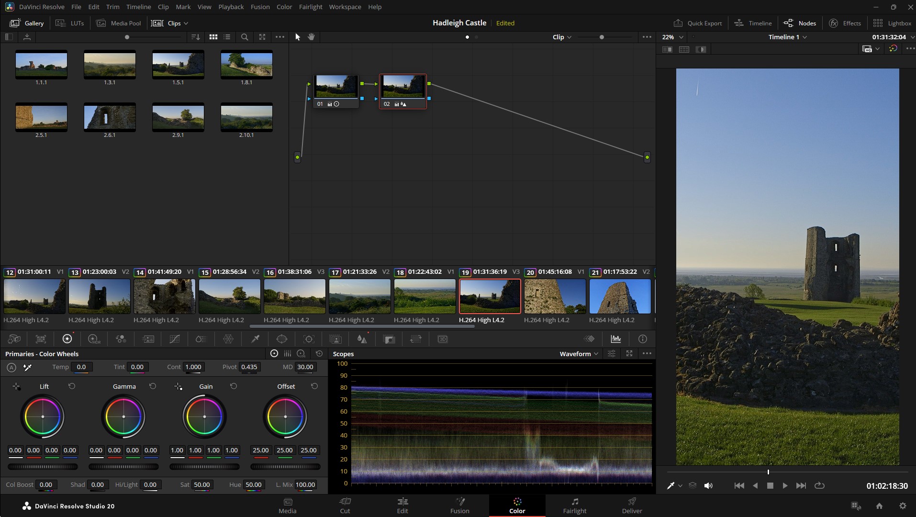This screenshot has width=916, height=517.
Task: Open the Curves palette
Action: click(175, 339)
